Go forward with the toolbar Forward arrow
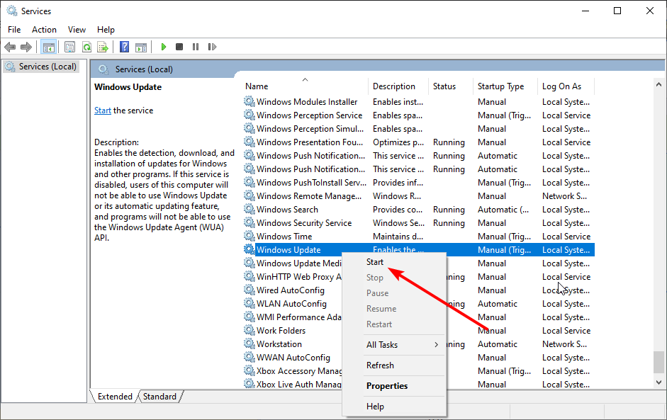The width and height of the screenshot is (667, 420). coord(26,47)
